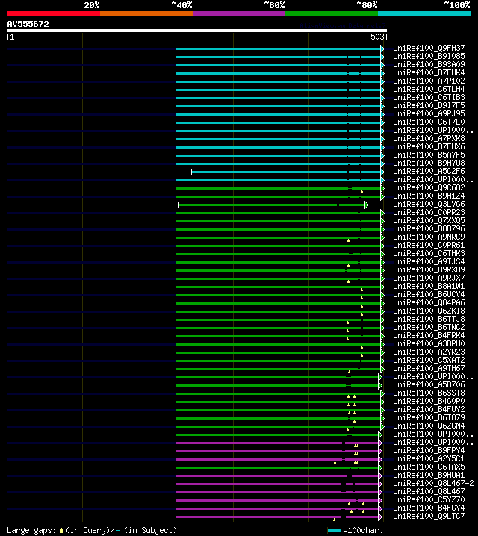Viewport: 478px width, 536px height.
Task: Click UniRef100_C6TIB3 in the hit list
Action: pos(429,98)
